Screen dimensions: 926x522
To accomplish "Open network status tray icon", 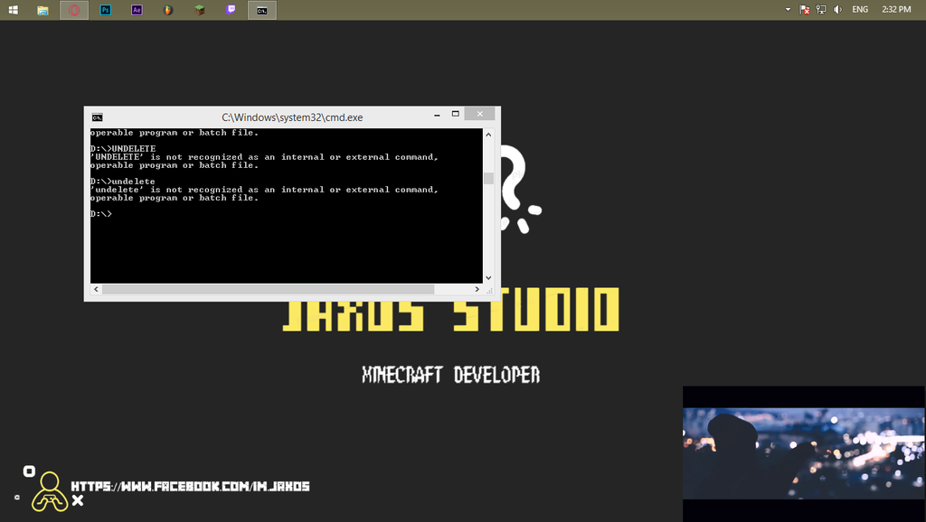I will [x=821, y=9].
